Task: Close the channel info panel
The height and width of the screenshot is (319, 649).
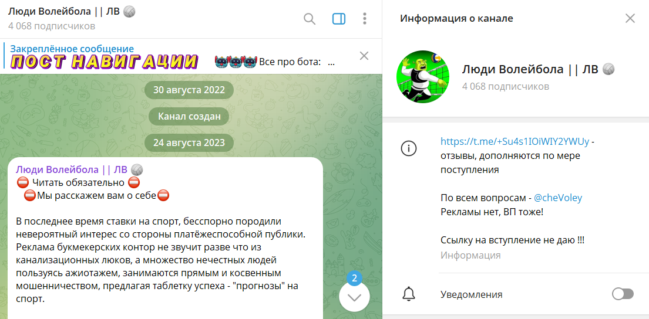Action: [x=630, y=18]
